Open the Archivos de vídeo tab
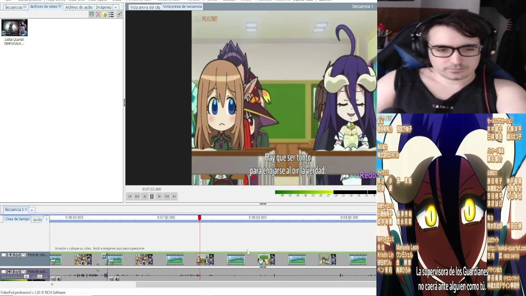 tap(46, 7)
